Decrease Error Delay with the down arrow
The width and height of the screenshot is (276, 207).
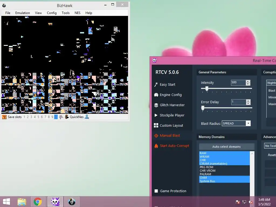248,103
